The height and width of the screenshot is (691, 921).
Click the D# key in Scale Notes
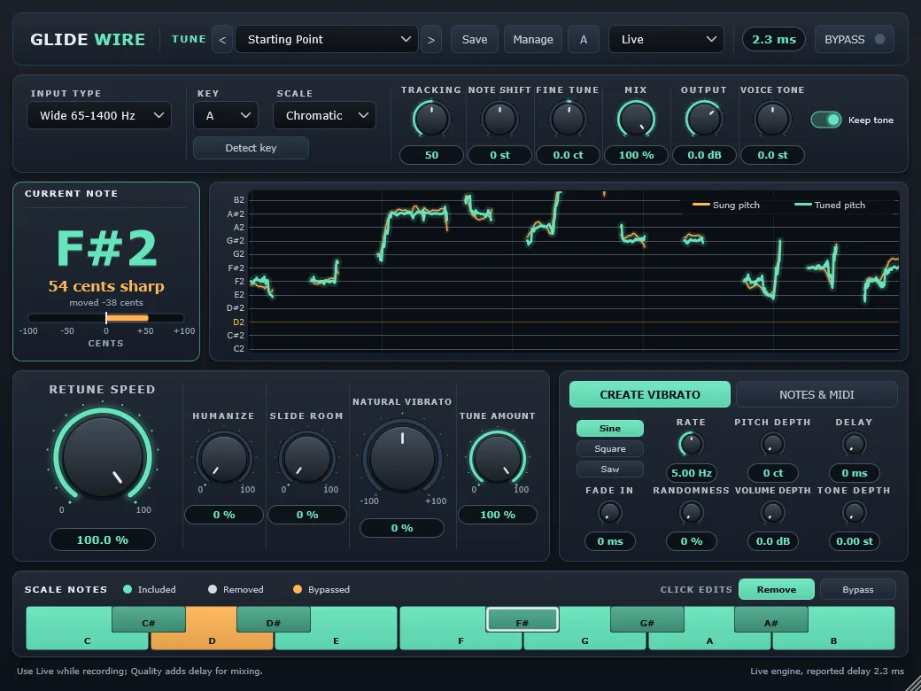click(x=273, y=620)
